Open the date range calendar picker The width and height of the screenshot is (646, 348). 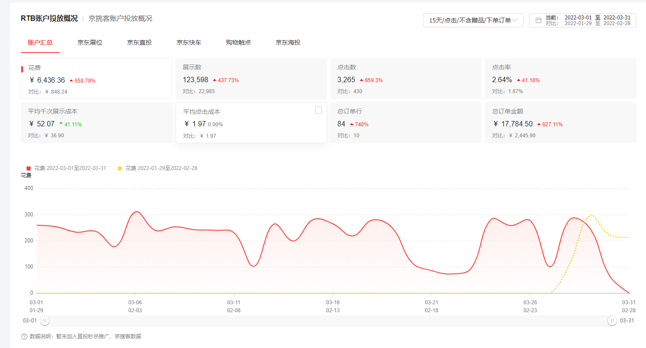tap(538, 20)
